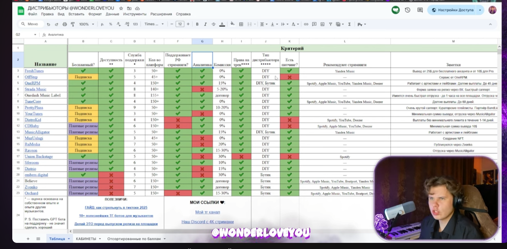The image size is (507, 249).
Task: Open the borders tool
Action: click(241, 24)
